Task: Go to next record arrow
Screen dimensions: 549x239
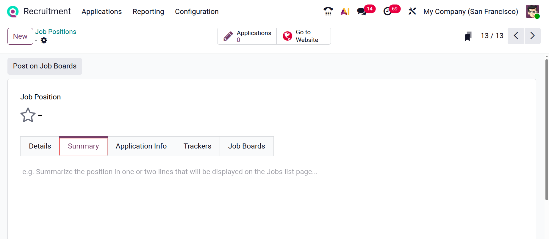Action: [532, 36]
